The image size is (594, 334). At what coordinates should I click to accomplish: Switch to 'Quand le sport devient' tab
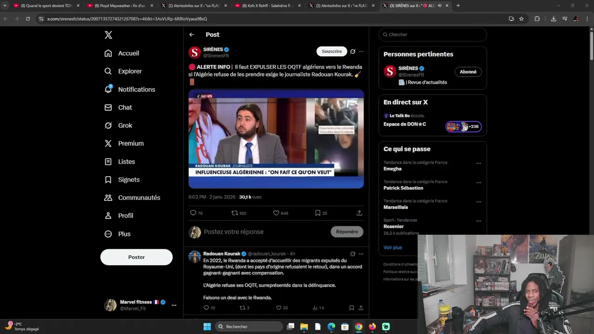click(x=45, y=6)
